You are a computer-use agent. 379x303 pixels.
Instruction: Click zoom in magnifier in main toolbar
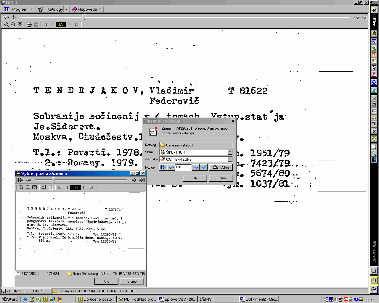pyautogui.click(x=7, y=25)
